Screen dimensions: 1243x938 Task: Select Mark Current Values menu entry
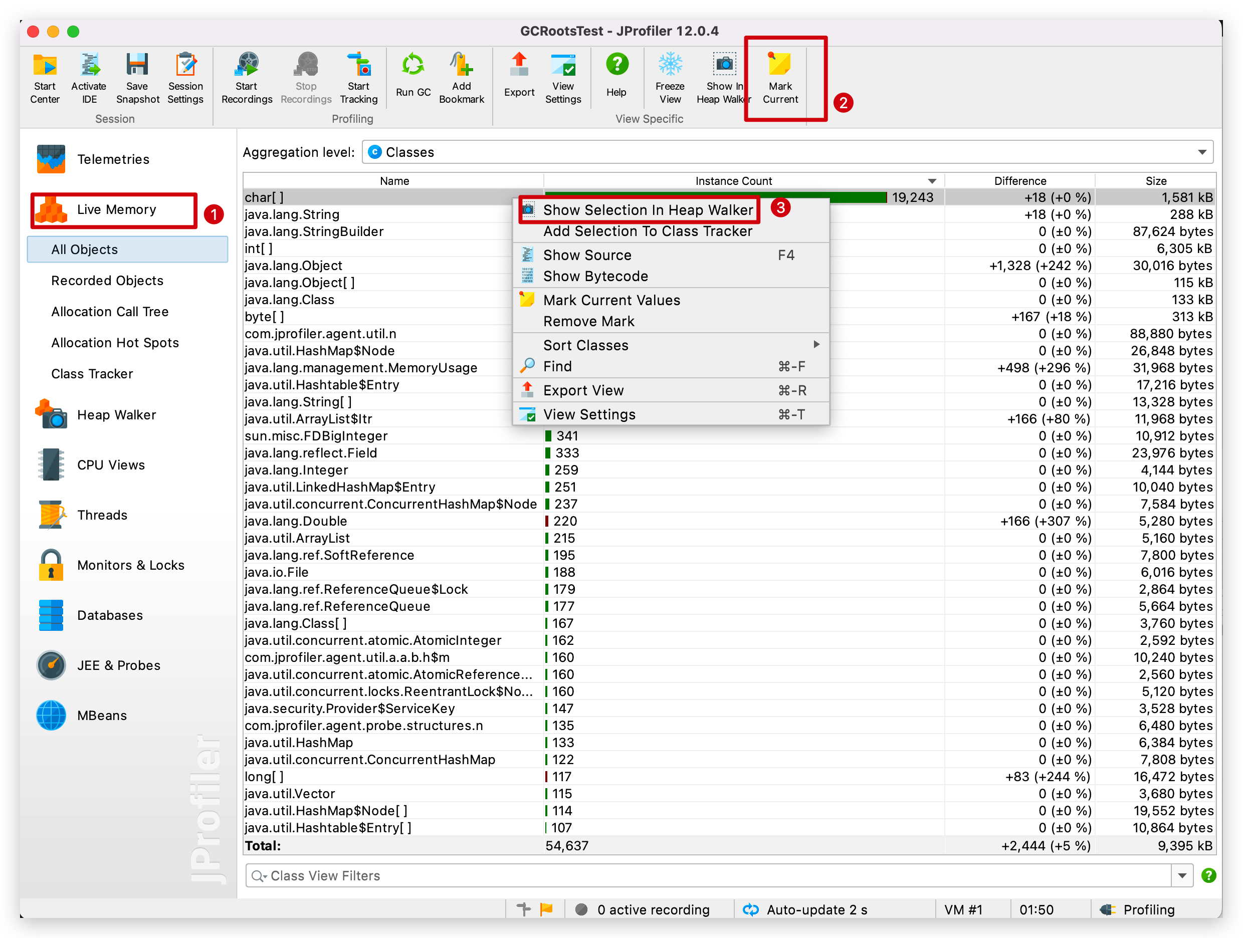tap(611, 300)
